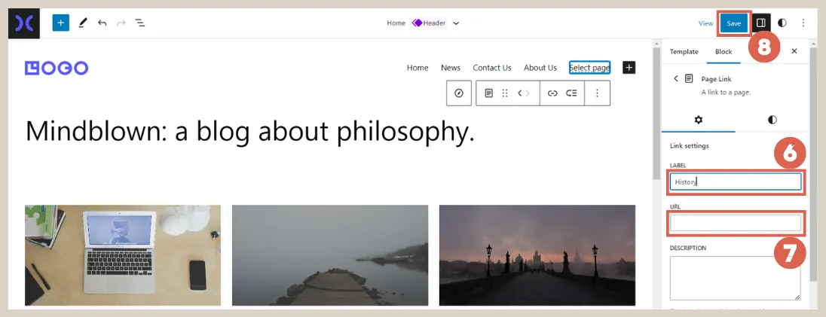826x317 pixels.
Task: Click the LOGO site logo in header
Action: [x=57, y=68]
